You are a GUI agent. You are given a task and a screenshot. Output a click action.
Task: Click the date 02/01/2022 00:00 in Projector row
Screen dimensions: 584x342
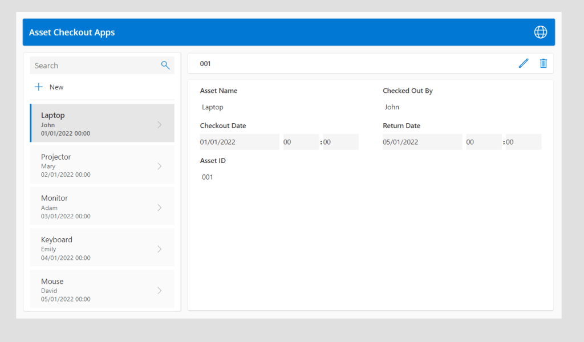[x=66, y=174]
